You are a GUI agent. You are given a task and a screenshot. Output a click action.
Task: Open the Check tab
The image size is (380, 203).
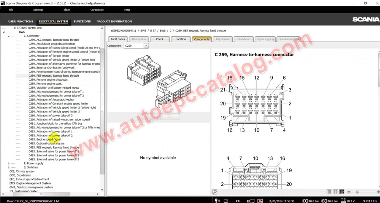click(x=160, y=39)
